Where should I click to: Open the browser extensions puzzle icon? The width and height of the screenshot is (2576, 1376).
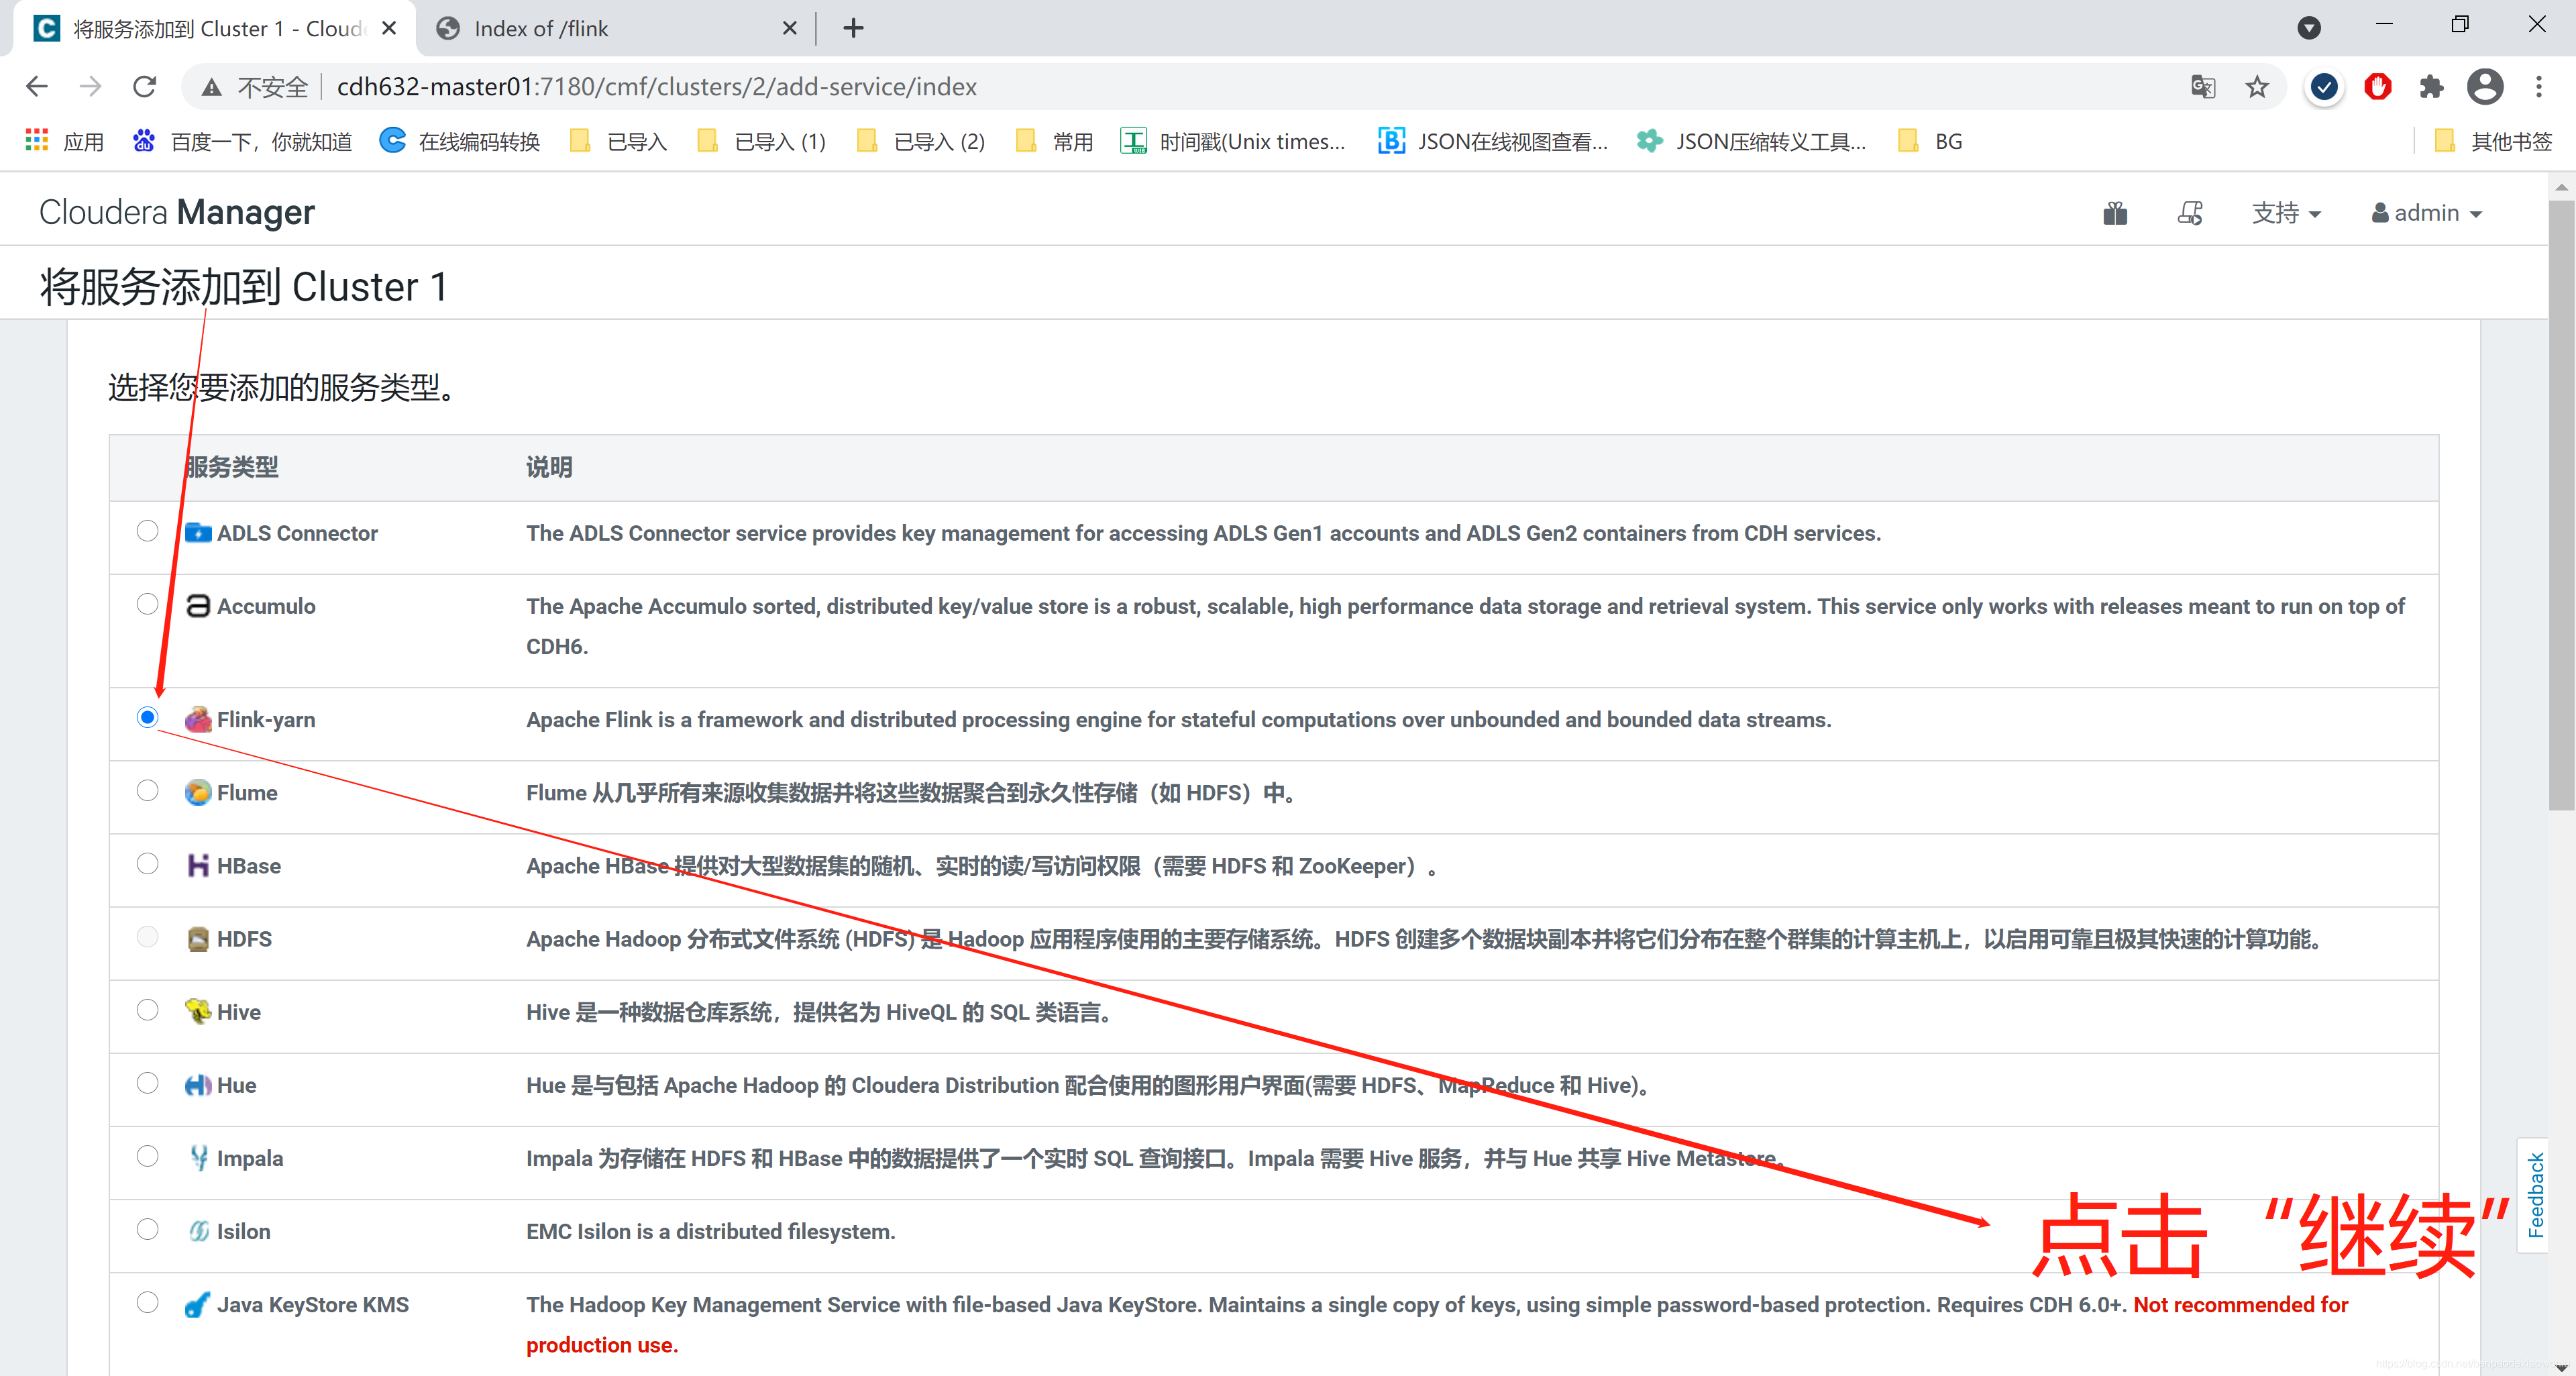point(2432,87)
